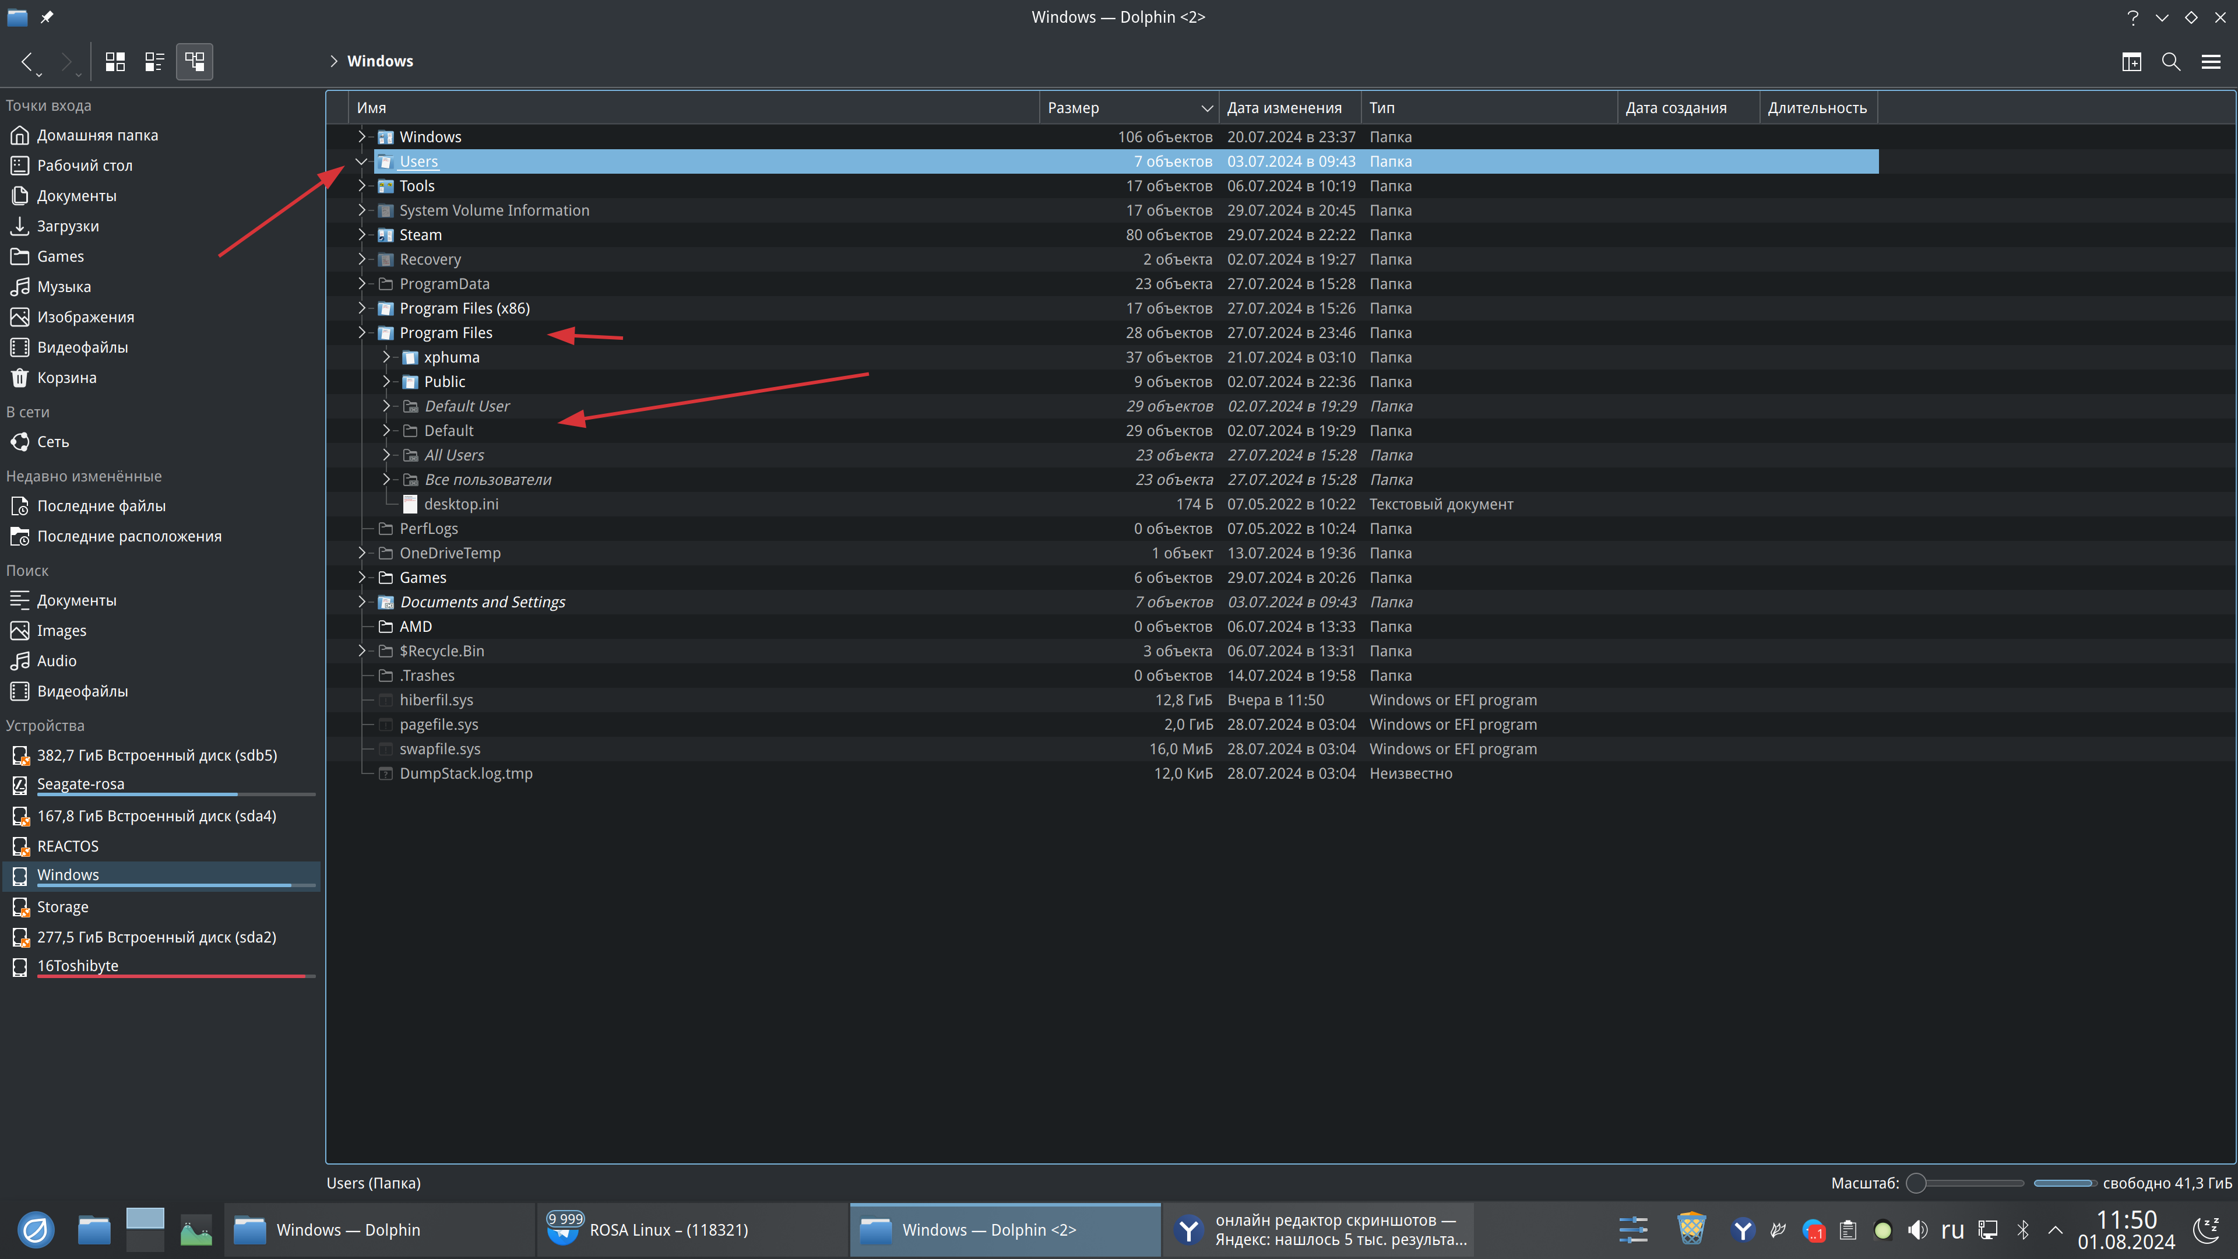Switch to compact view mode
The height and width of the screenshot is (1259, 2238).
(x=154, y=62)
